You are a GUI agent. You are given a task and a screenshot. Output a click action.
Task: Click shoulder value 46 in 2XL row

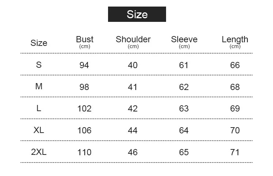tap(133, 152)
